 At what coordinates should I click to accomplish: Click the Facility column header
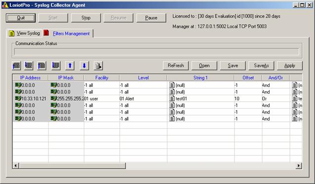[102, 78]
